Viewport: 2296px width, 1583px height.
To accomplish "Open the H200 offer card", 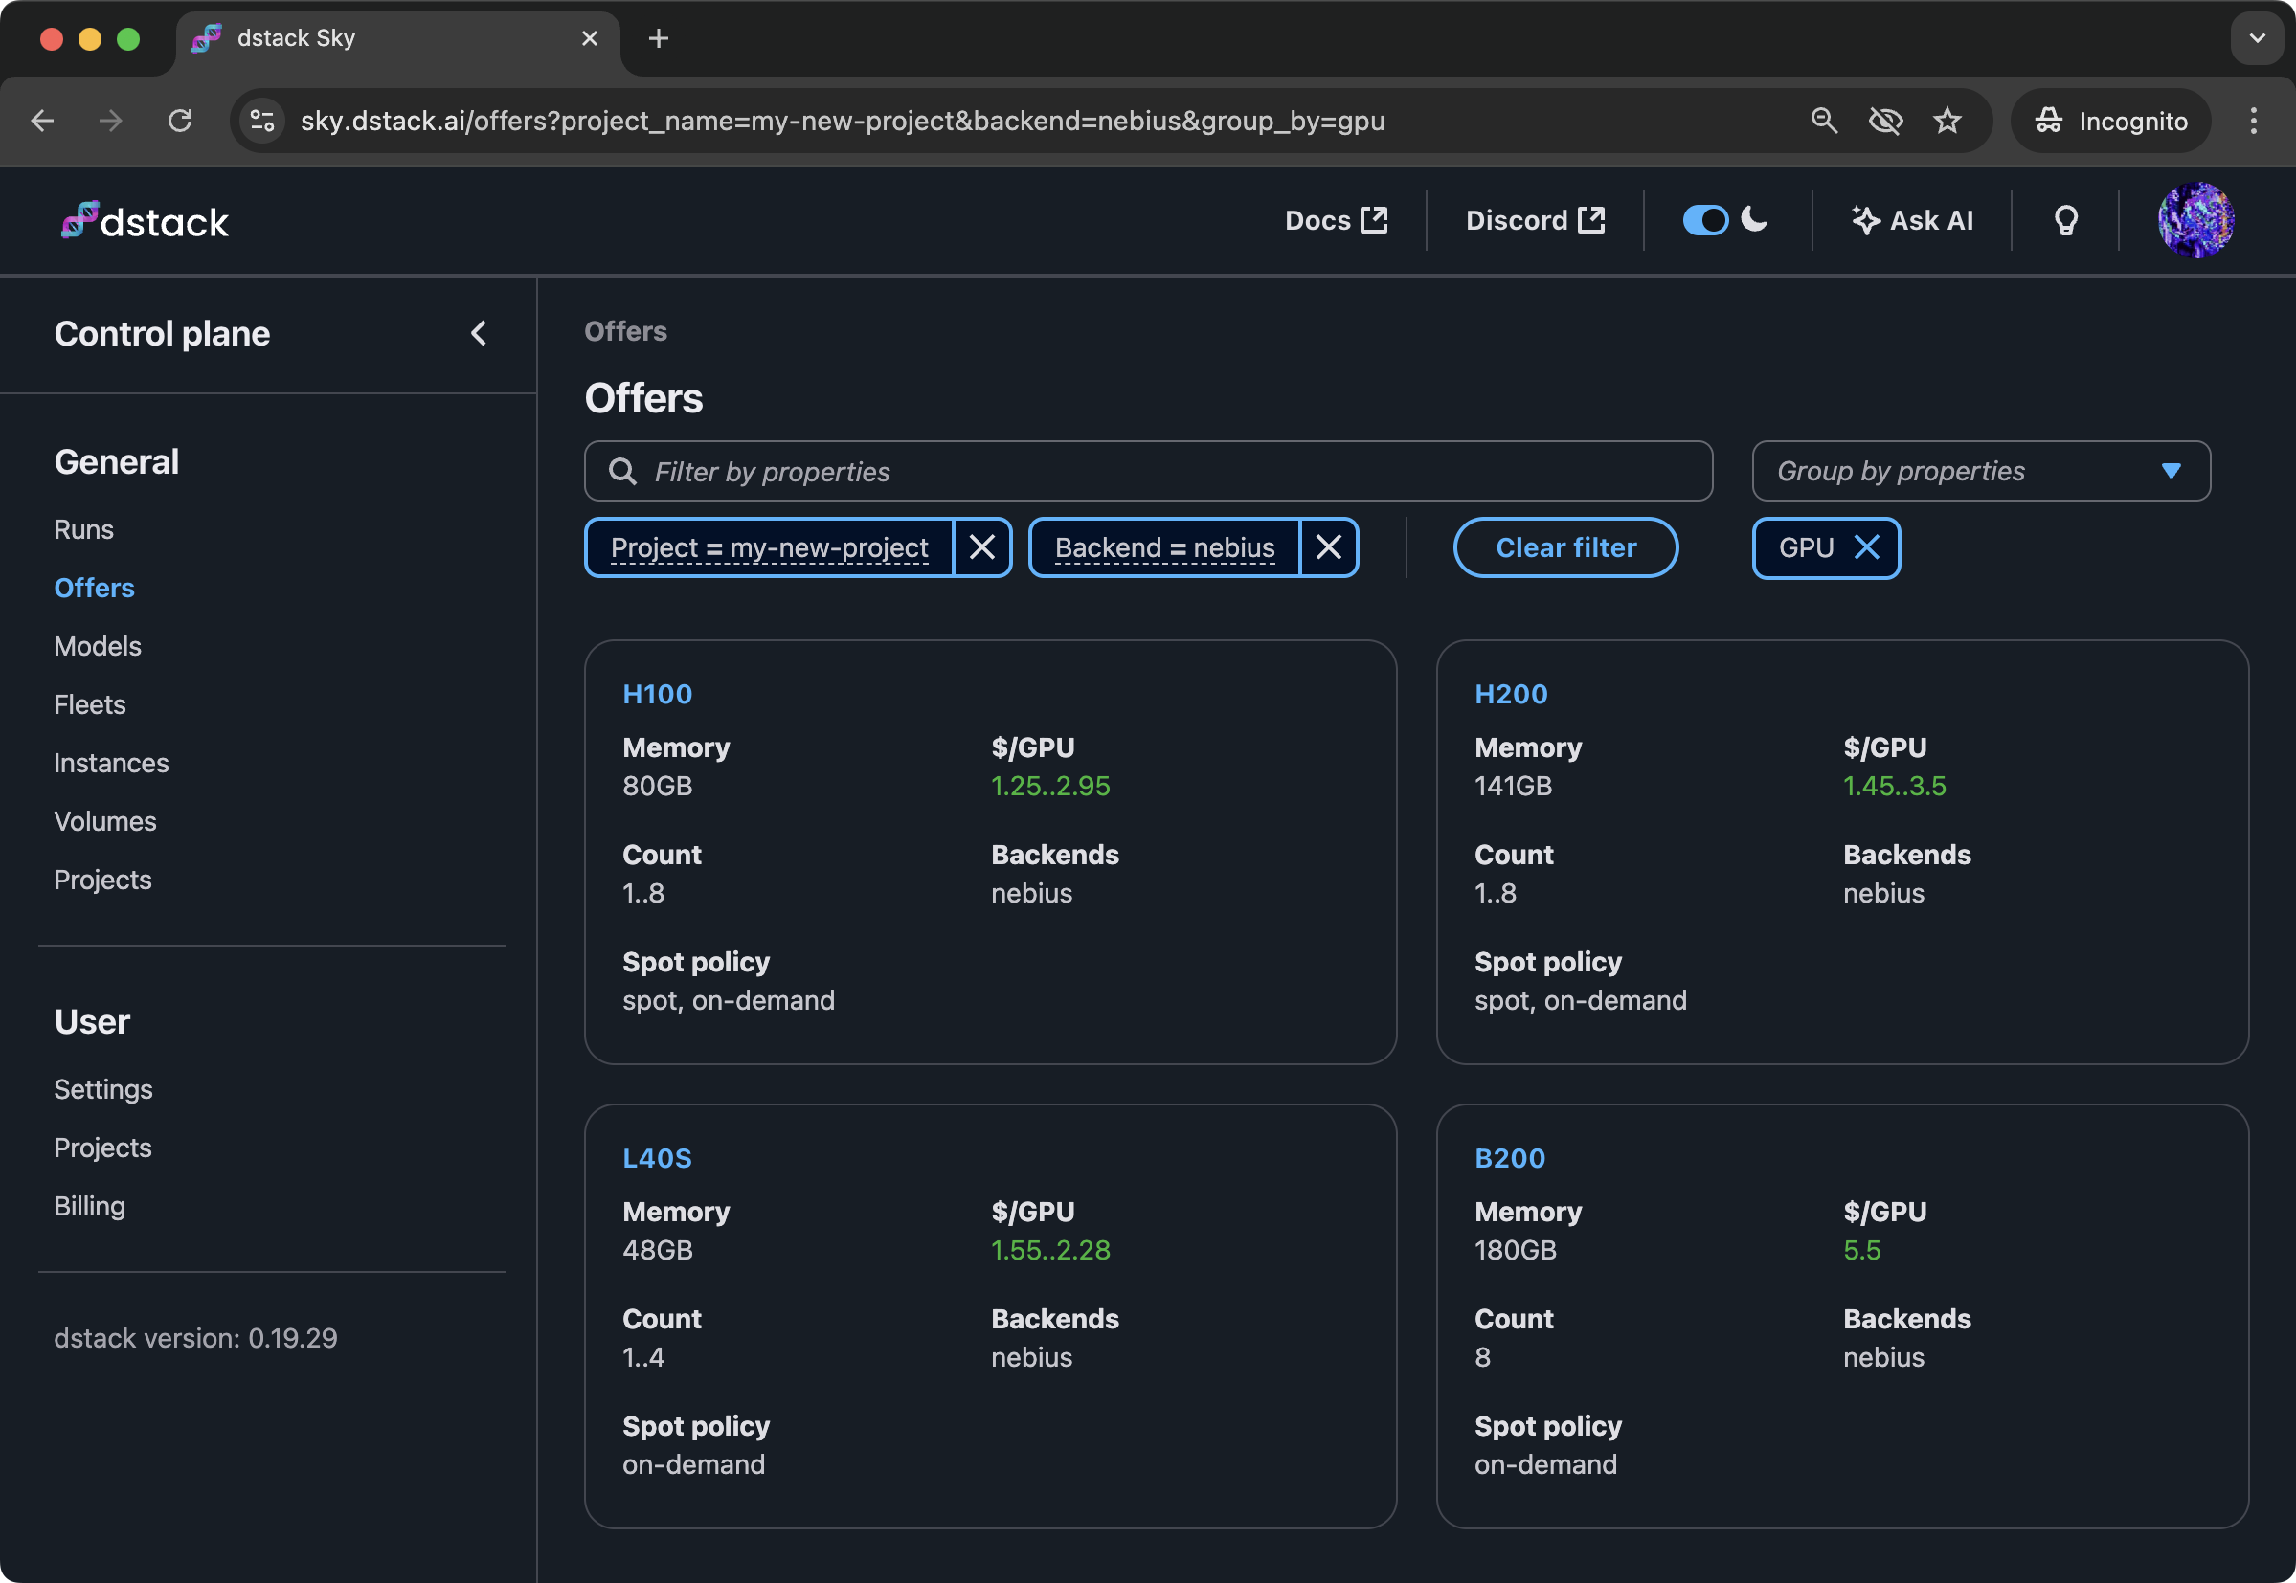I will point(1510,694).
